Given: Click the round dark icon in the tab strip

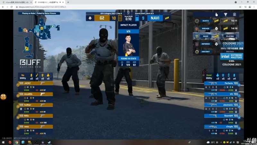Looking at the screenshot, I should (x=236, y=2).
